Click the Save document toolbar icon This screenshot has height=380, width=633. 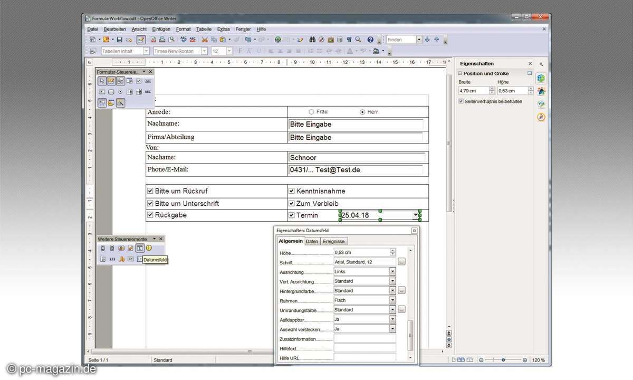tap(120, 40)
